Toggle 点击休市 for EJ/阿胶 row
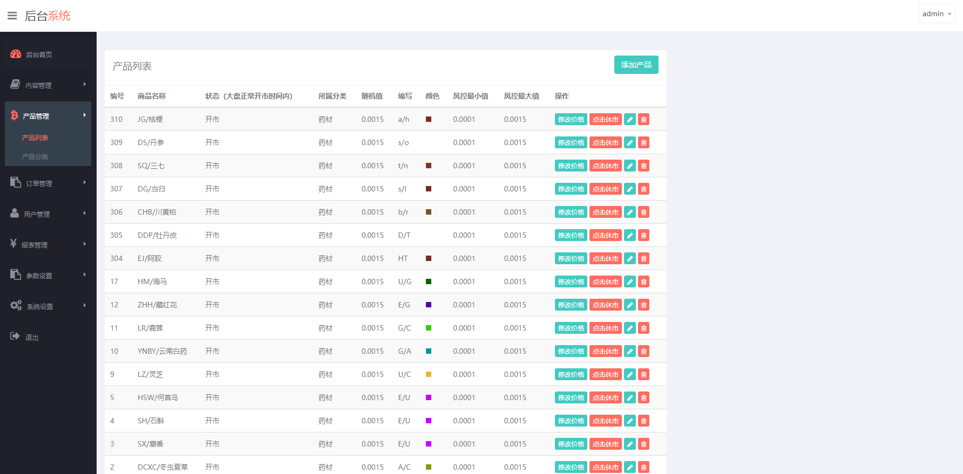 coord(605,258)
